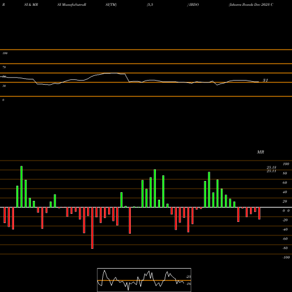
Task: Click the last red bar at chart's right end
Action: (x=259, y=213)
